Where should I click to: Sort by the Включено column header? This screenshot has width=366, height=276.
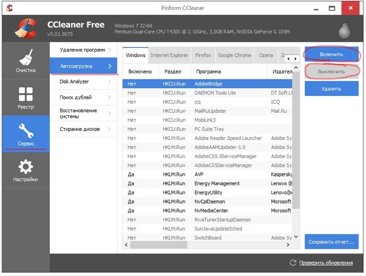tap(140, 71)
